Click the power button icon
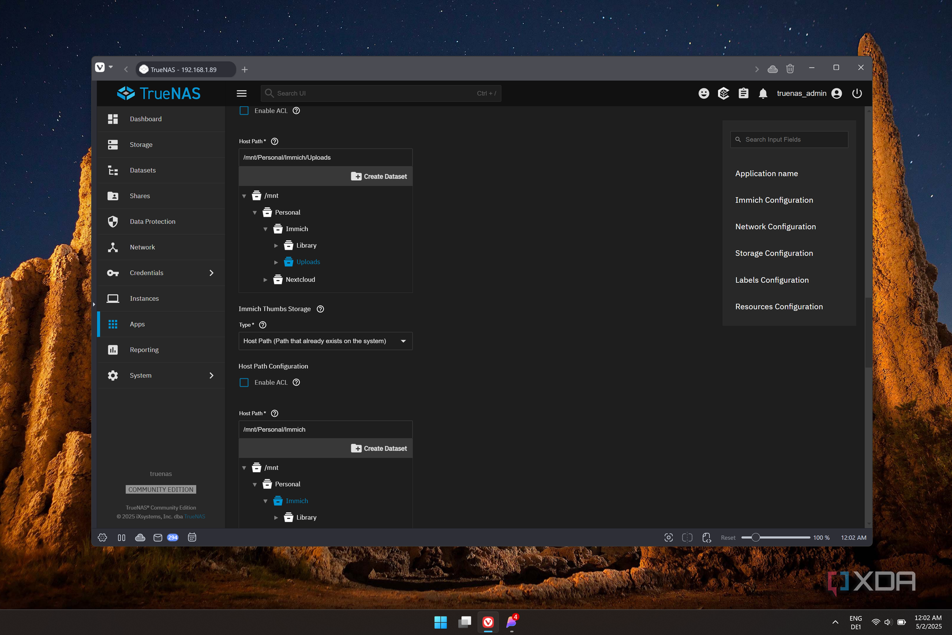The height and width of the screenshot is (635, 952). click(x=857, y=94)
